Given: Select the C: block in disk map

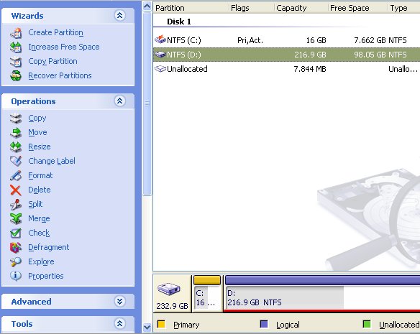Looking at the screenshot, I should pos(207,293).
